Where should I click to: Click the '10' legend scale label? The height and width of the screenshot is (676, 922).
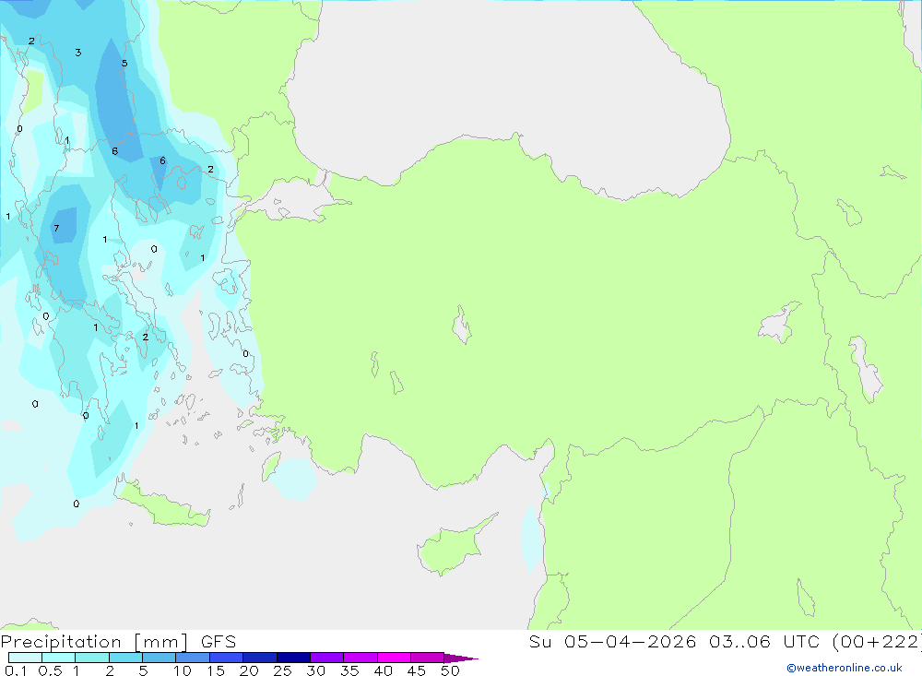pos(183,670)
